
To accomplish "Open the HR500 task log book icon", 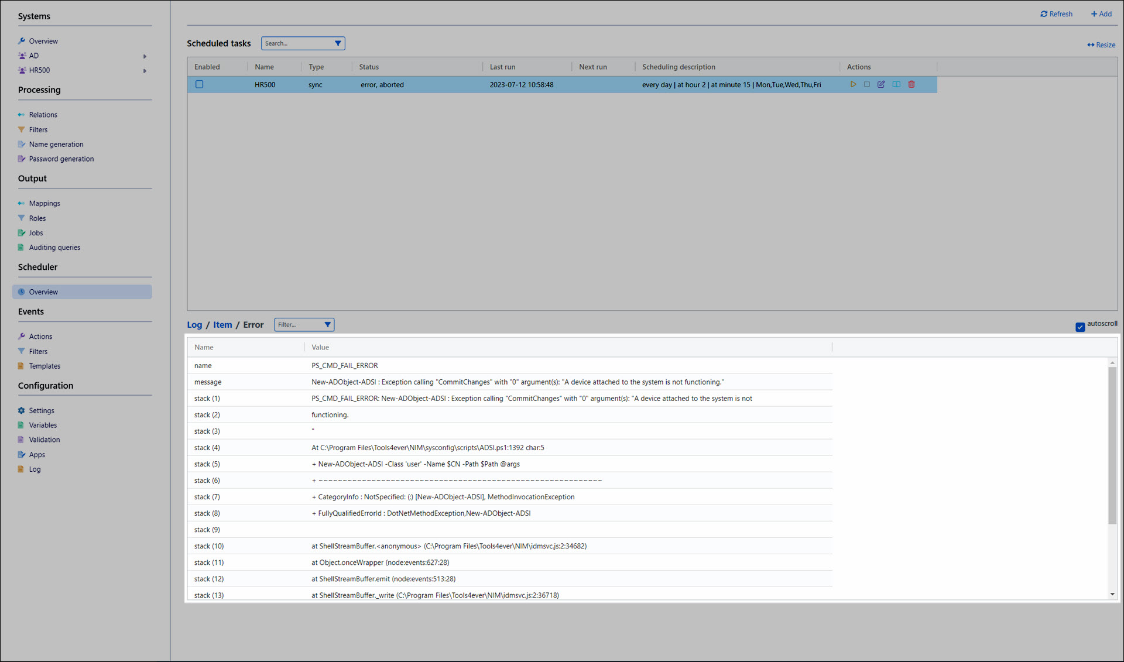I will 896,84.
